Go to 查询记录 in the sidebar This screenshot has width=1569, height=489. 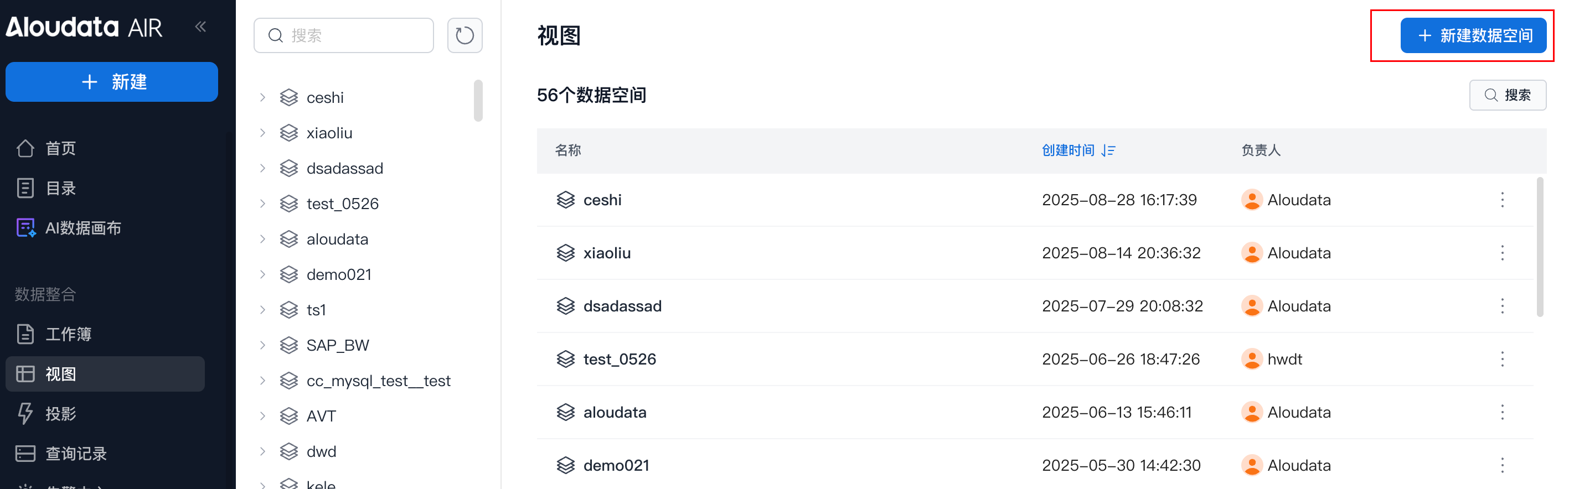coord(75,453)
